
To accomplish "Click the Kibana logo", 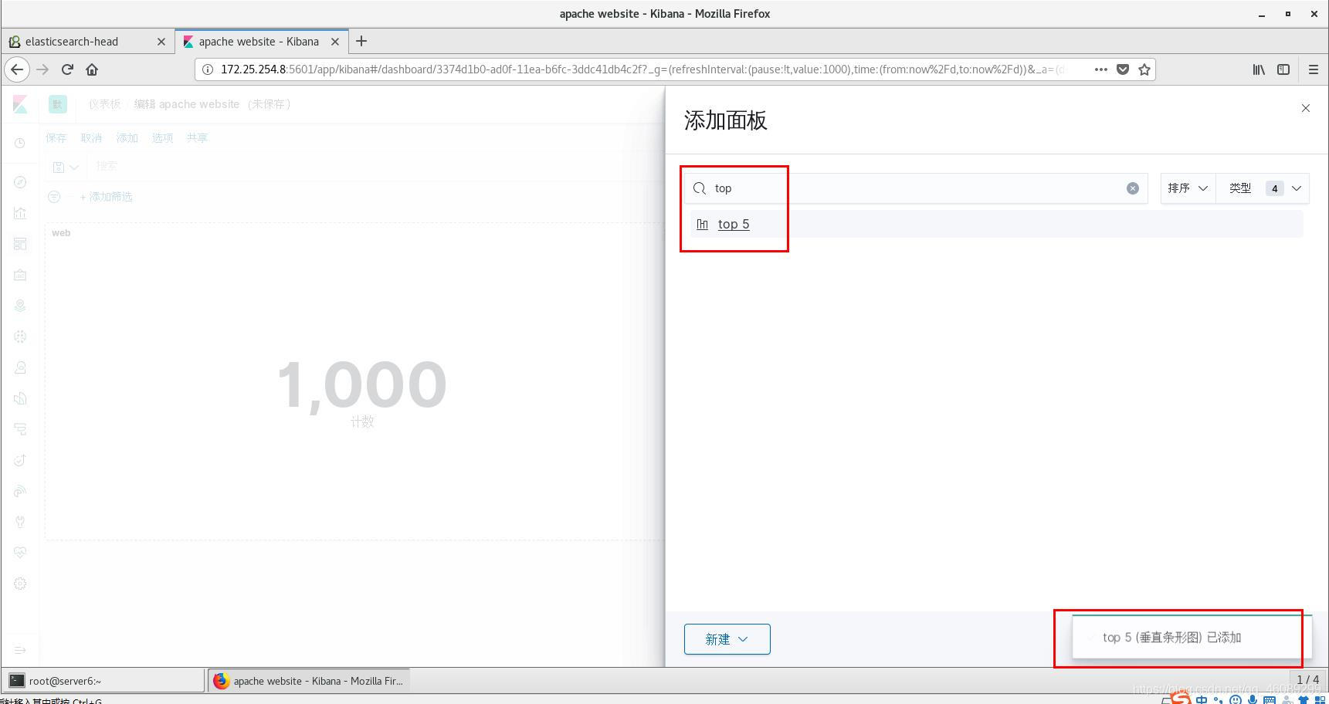I will (20, 104).
